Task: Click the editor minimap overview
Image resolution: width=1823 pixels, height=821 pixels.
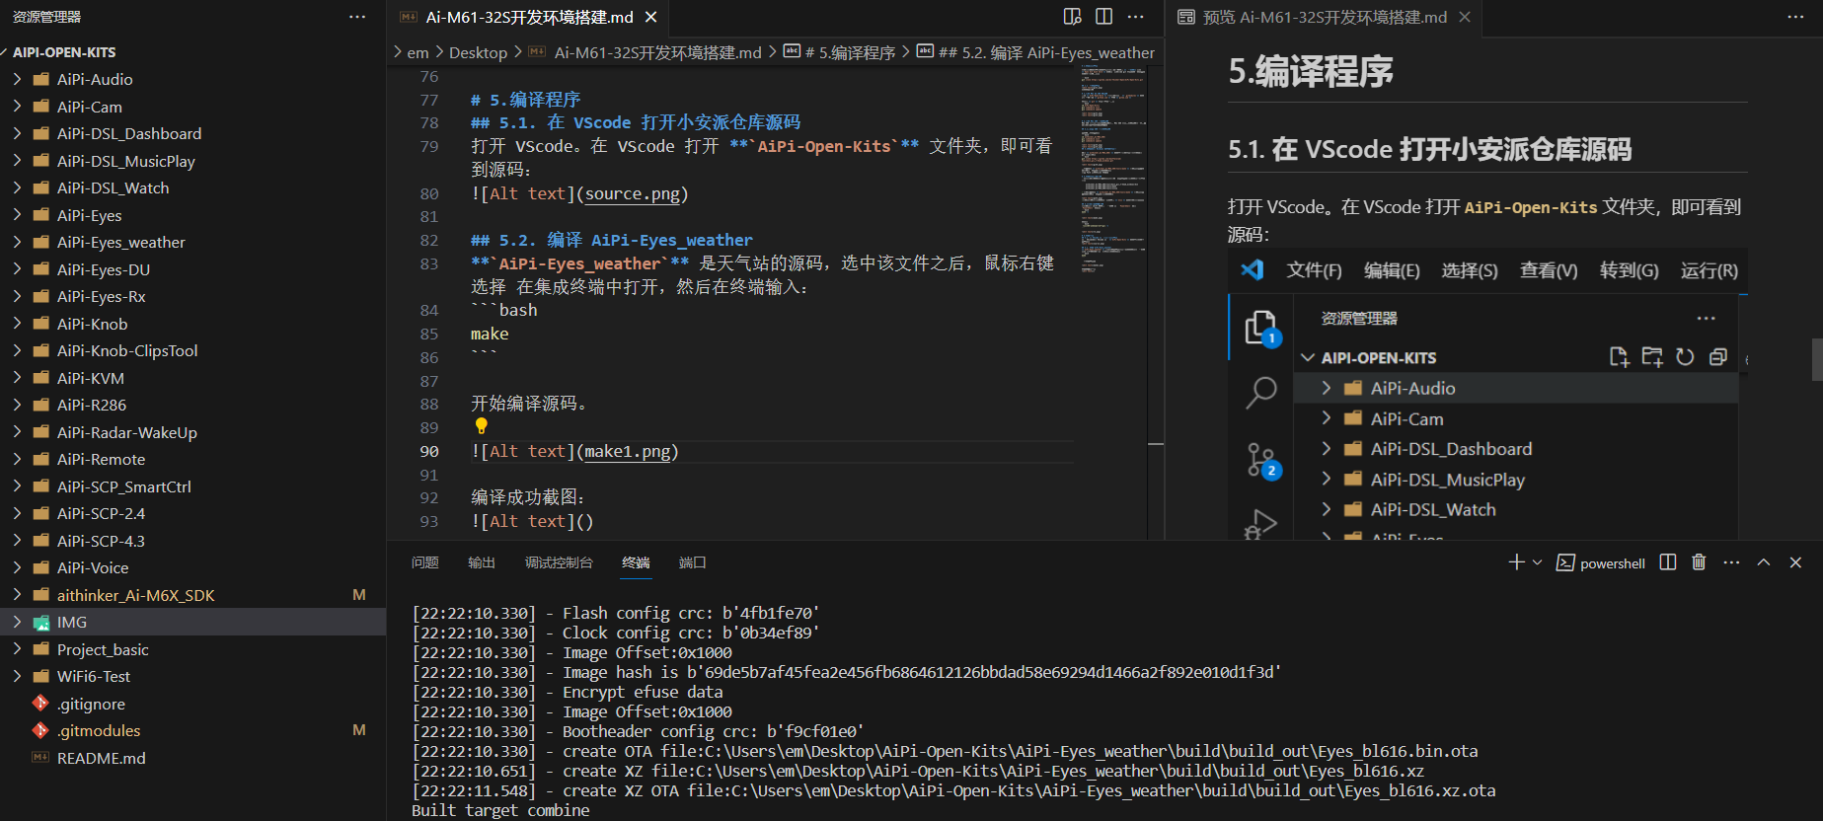Action: [x=1113, y=168]
